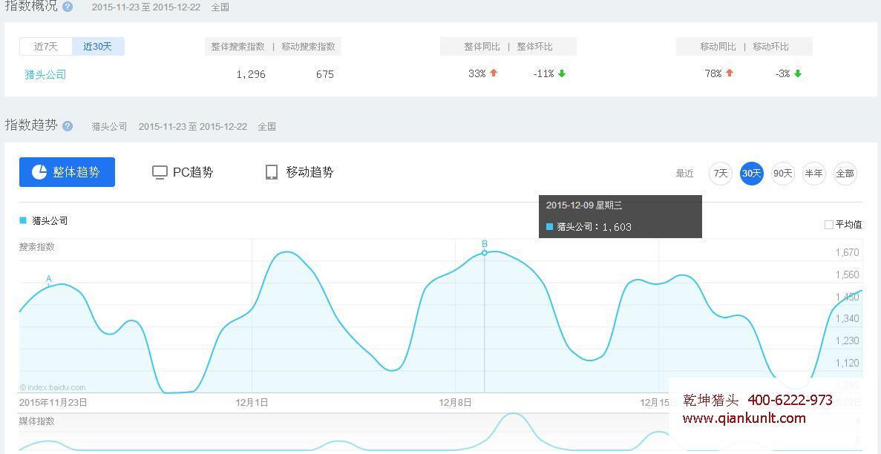Image resolution: width=881 pixels, height=454 pixels.
Task: Choose the 90天 time range button
Action: (x=782, y=174)
